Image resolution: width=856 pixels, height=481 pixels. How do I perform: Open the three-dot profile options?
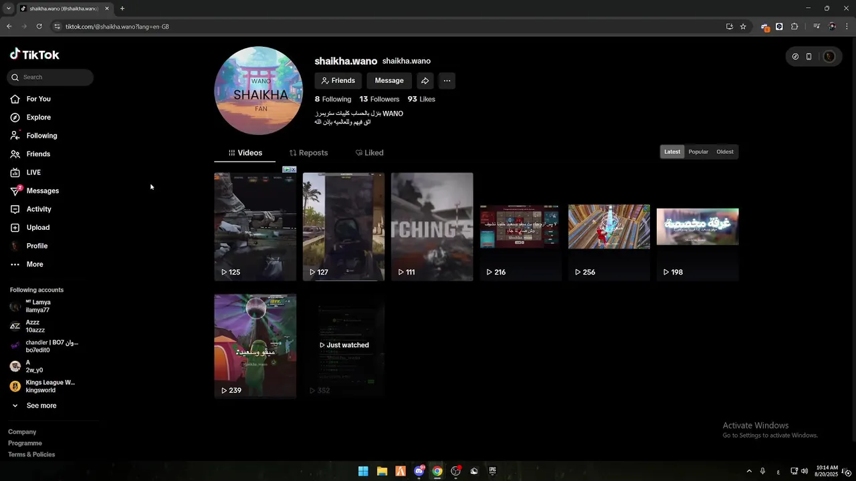coord(447,81)
